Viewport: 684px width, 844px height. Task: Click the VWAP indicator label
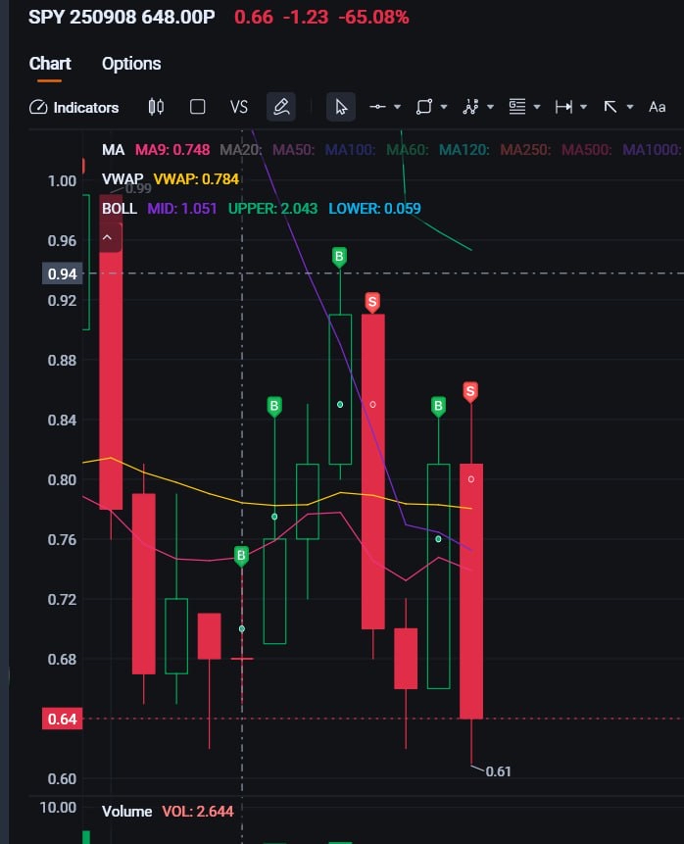click(122, 178)
